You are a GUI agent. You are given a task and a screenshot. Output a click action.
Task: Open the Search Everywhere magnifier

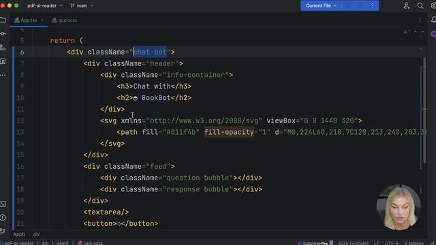click(x=420, y=5)
